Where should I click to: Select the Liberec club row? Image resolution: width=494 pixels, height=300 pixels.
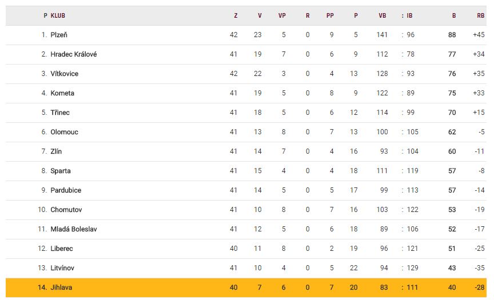(x=62, y=249)
